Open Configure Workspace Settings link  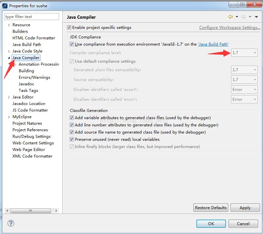(230, 28)
